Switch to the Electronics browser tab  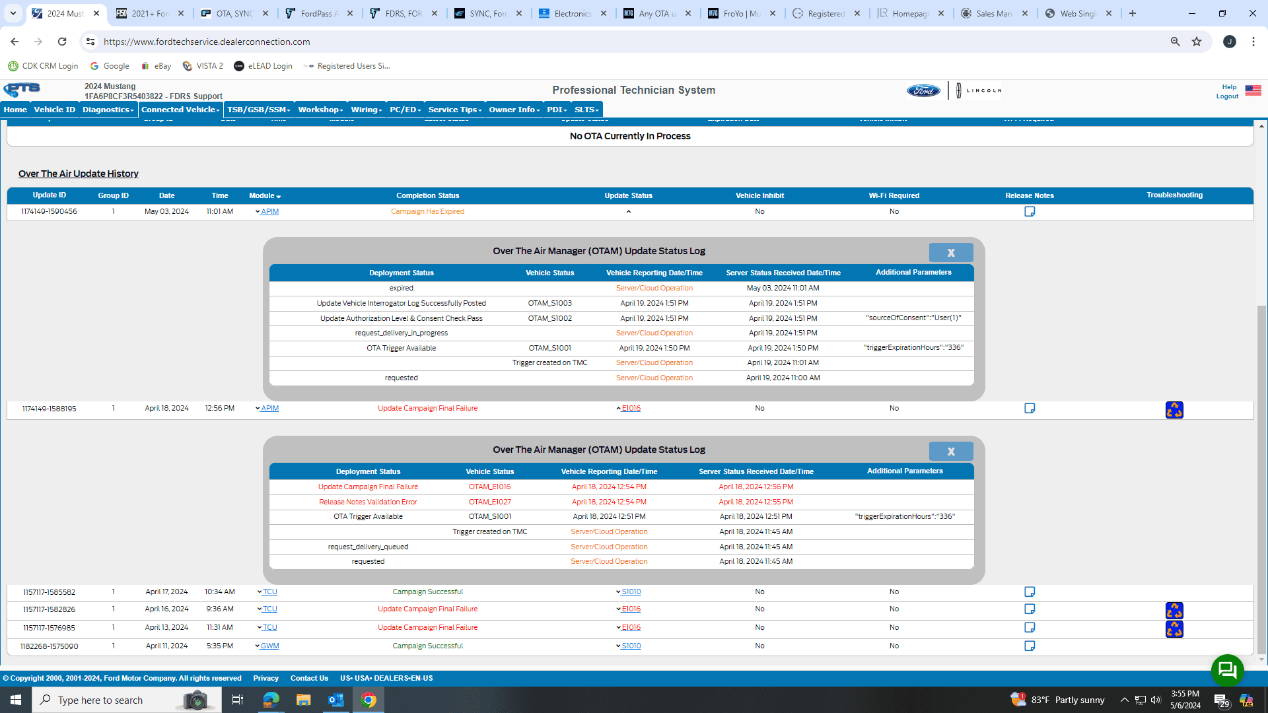tap(573, 13)
